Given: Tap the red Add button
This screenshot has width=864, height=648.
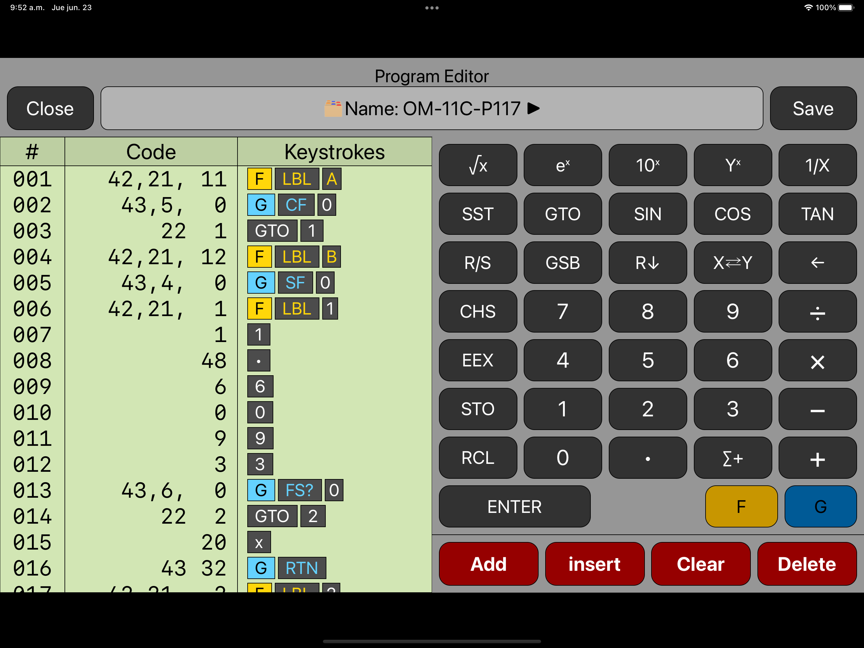Looking at the screenshot, I should tap(488, 564).
